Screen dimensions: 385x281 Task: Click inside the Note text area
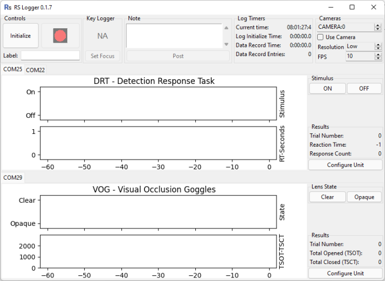174,36
